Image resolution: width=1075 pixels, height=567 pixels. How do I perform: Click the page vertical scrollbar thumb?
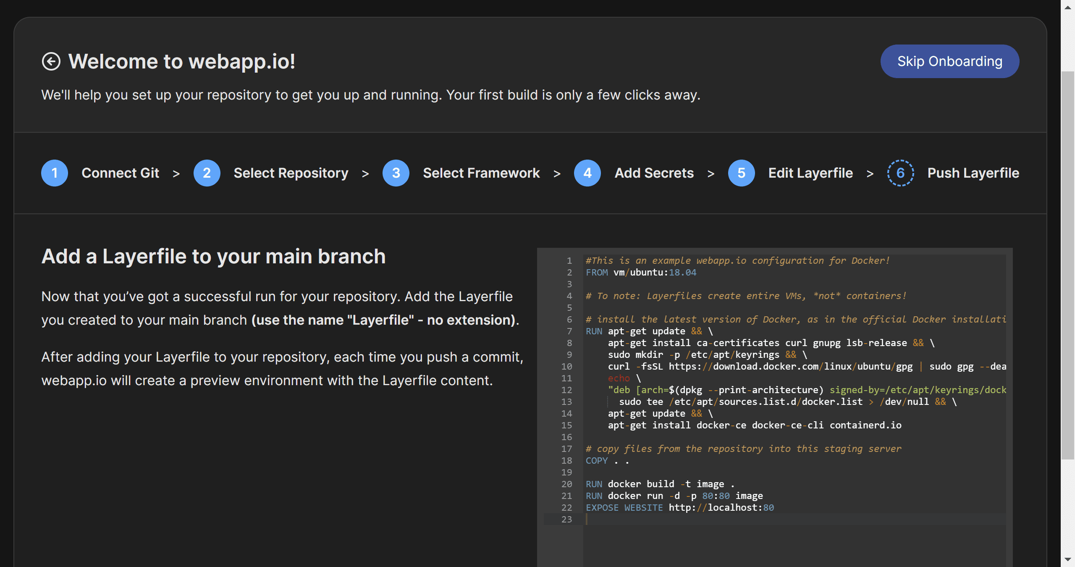pos(1068,265)
